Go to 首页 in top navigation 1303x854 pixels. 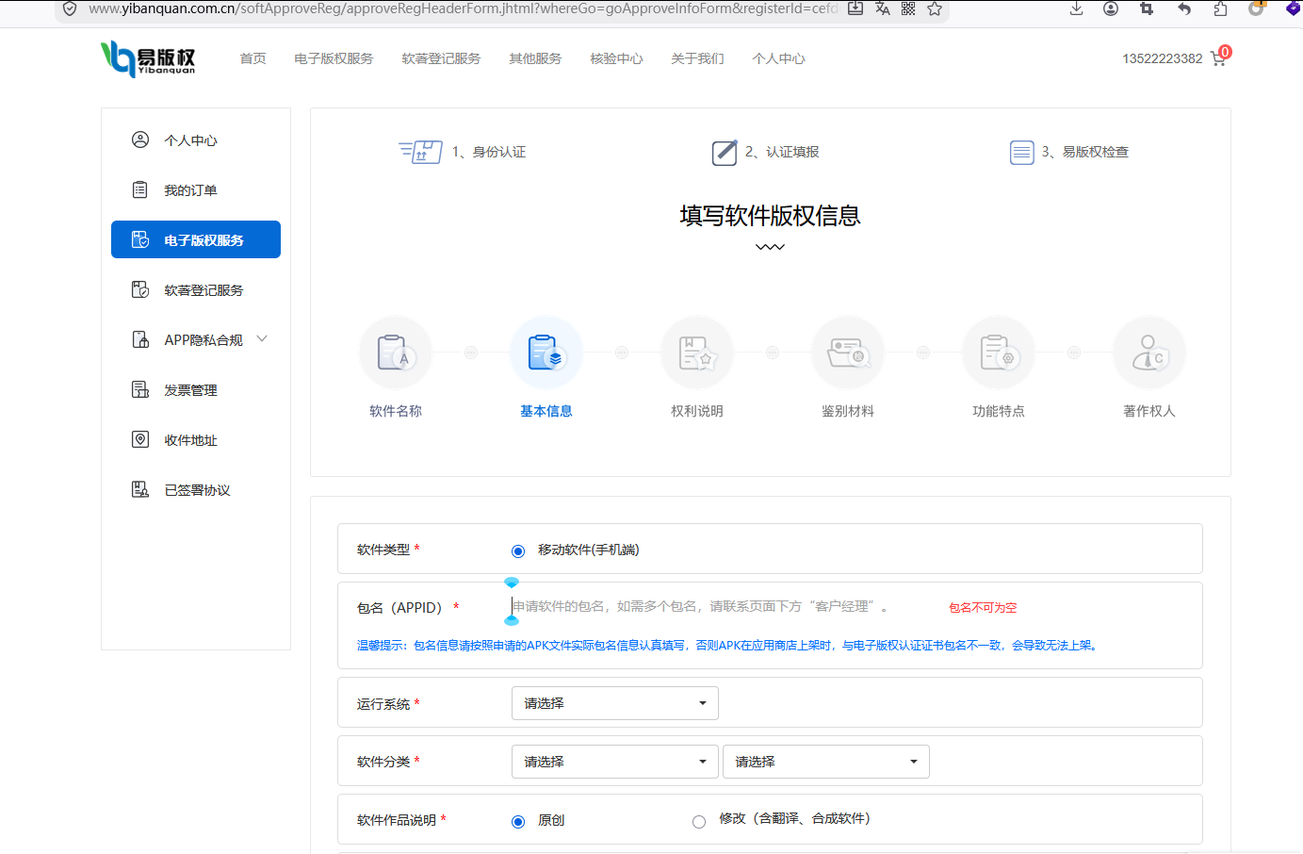point(252,58)
